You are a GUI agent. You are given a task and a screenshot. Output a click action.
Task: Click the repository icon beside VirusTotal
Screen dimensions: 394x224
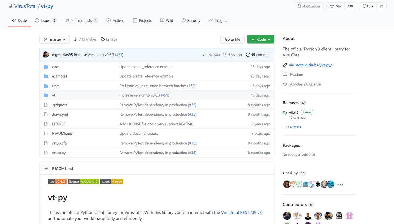pos(10,6)
